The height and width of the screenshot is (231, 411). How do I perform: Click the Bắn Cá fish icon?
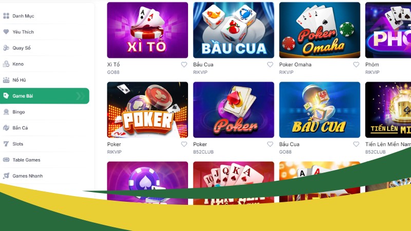(x=6, y=128)
